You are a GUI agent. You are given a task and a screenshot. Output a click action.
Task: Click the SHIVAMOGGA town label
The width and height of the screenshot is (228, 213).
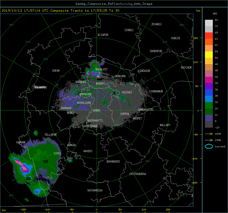[95, 190]
